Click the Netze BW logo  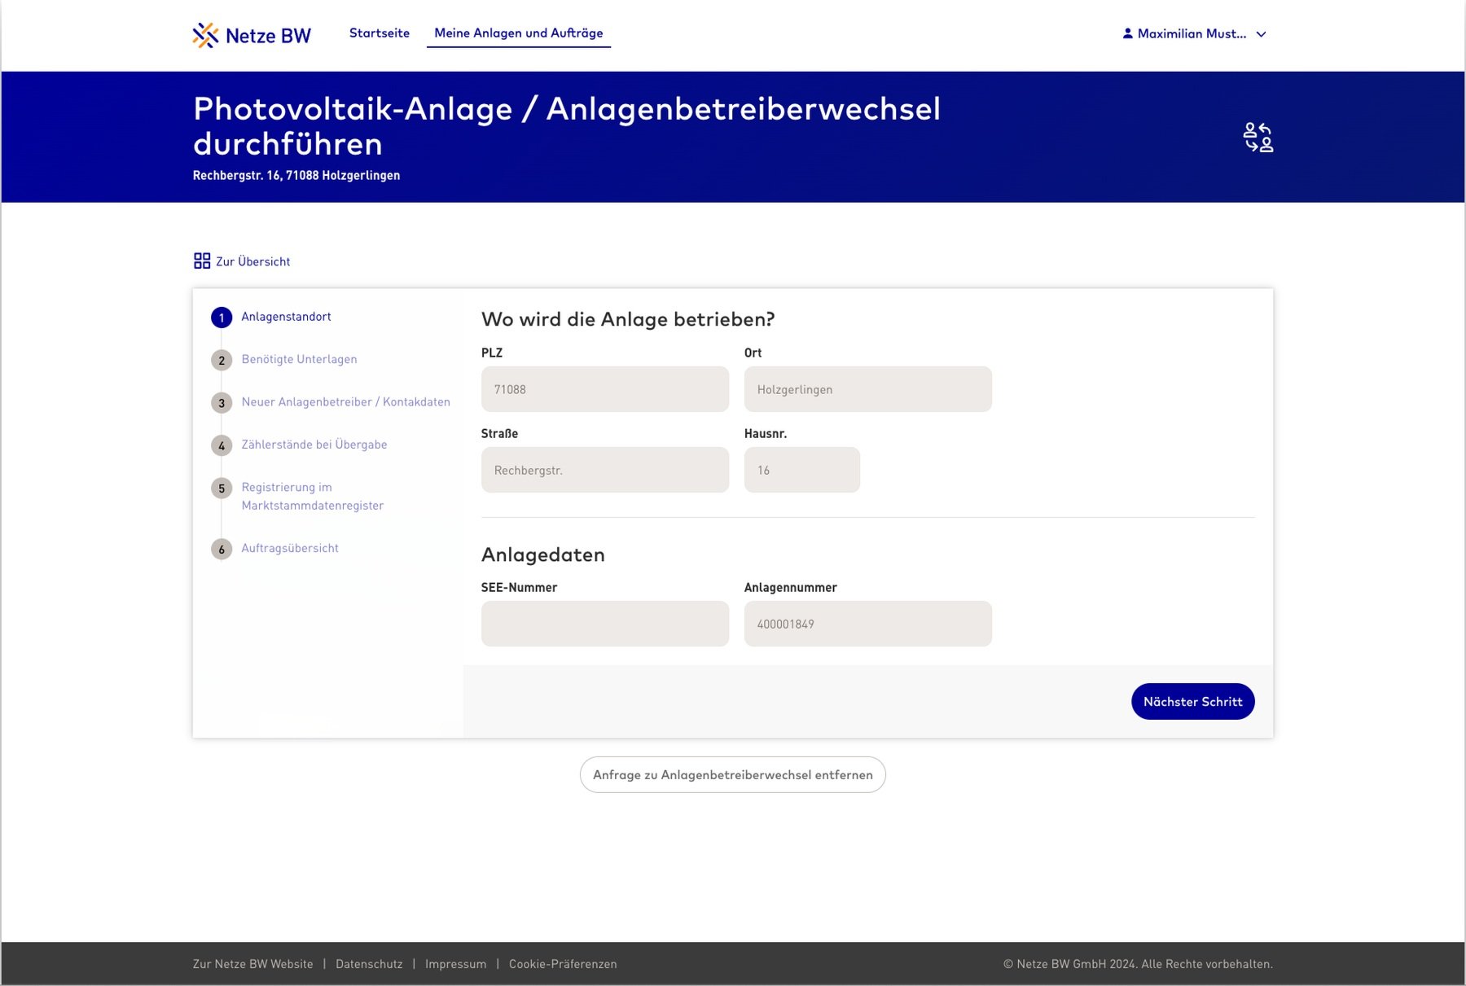pyautogui.click(x=252, y=35)
